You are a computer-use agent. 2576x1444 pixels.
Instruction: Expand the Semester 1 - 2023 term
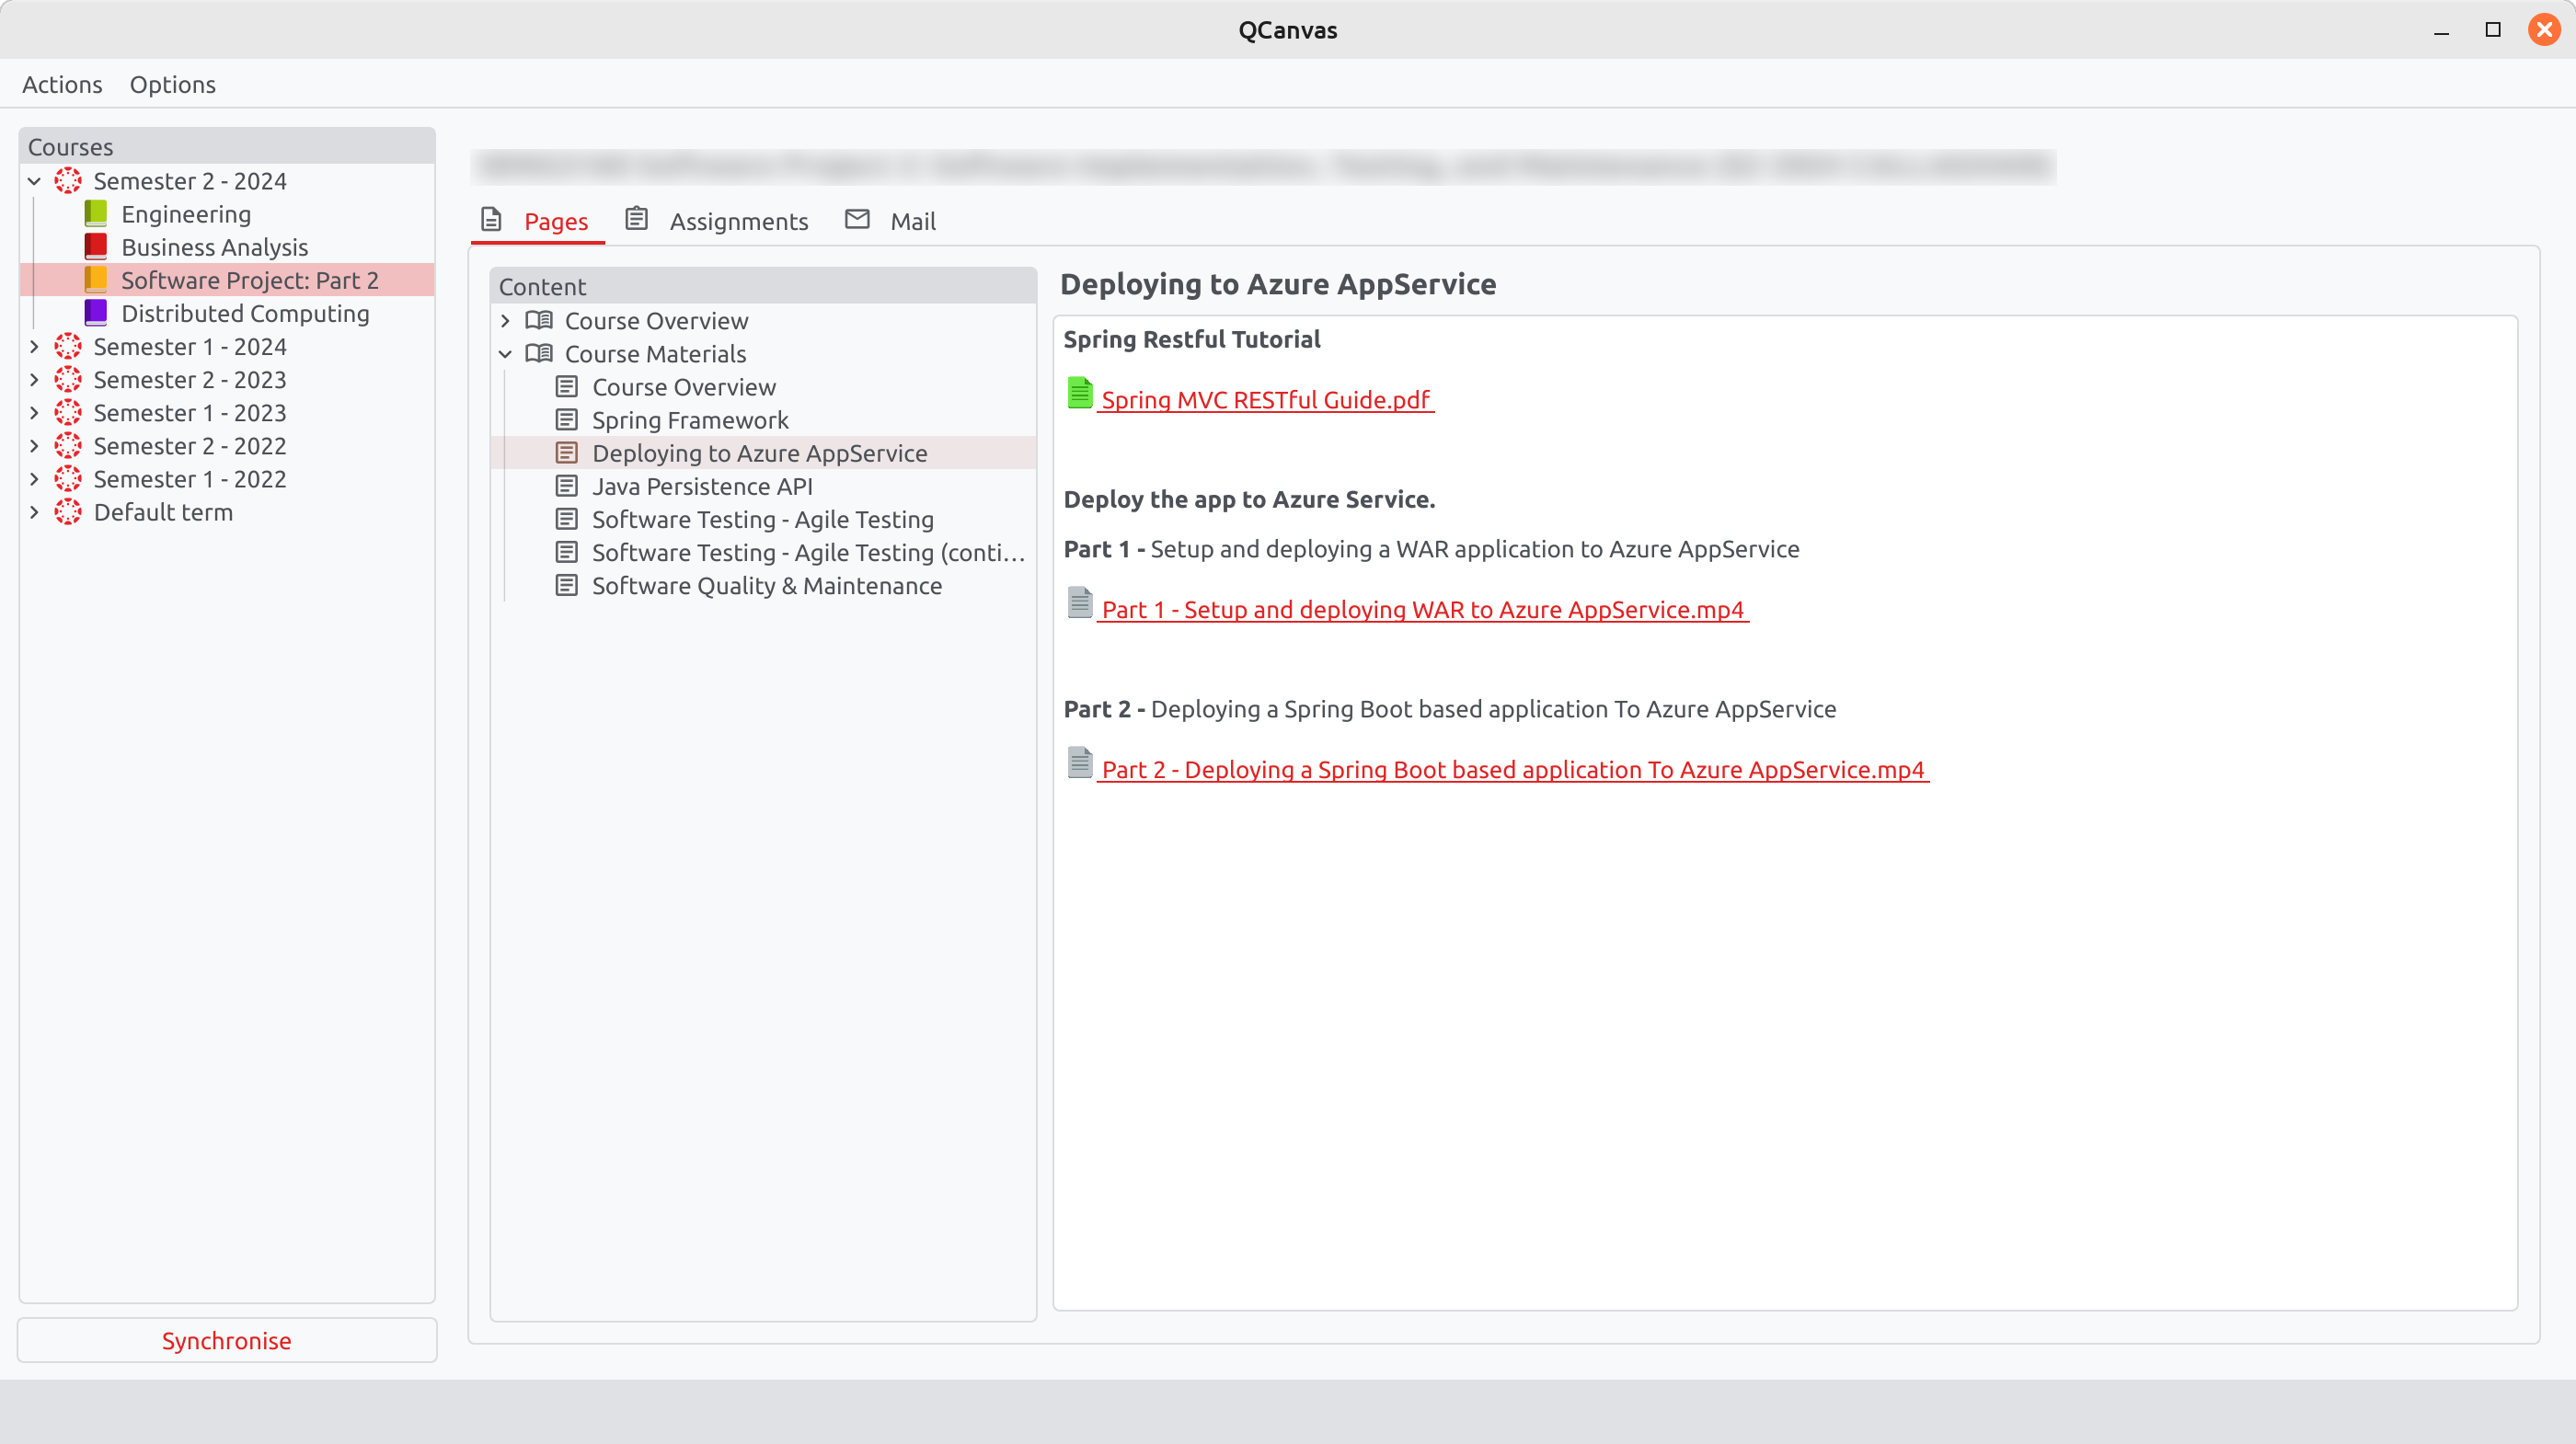pos(34,412)
